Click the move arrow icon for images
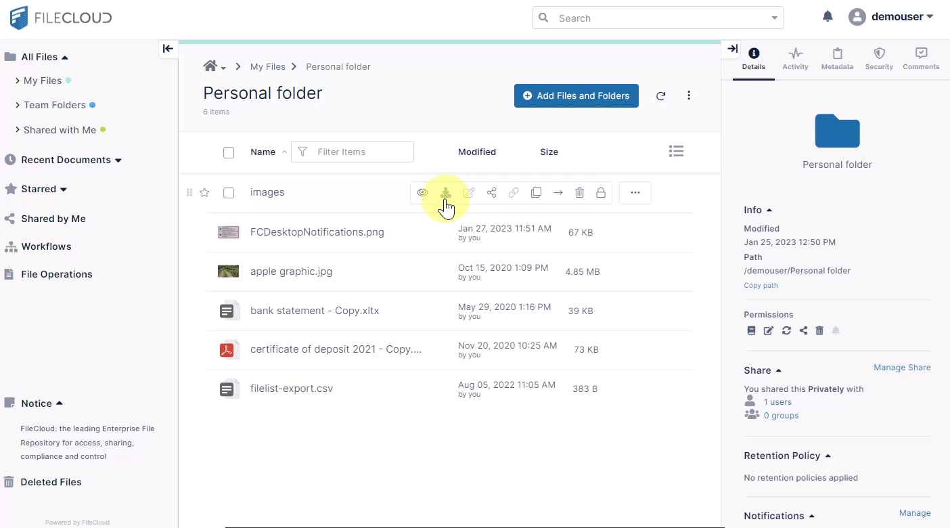Screen dimensions: 950x528 pos(558,193)
